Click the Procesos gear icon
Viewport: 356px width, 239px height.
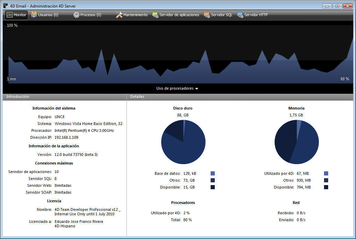76,15
